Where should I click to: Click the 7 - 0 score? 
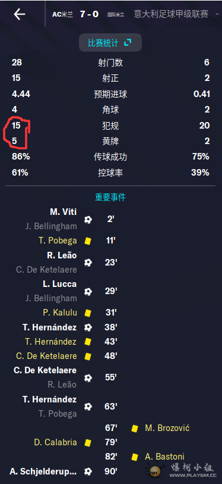(x=89, y=14)
